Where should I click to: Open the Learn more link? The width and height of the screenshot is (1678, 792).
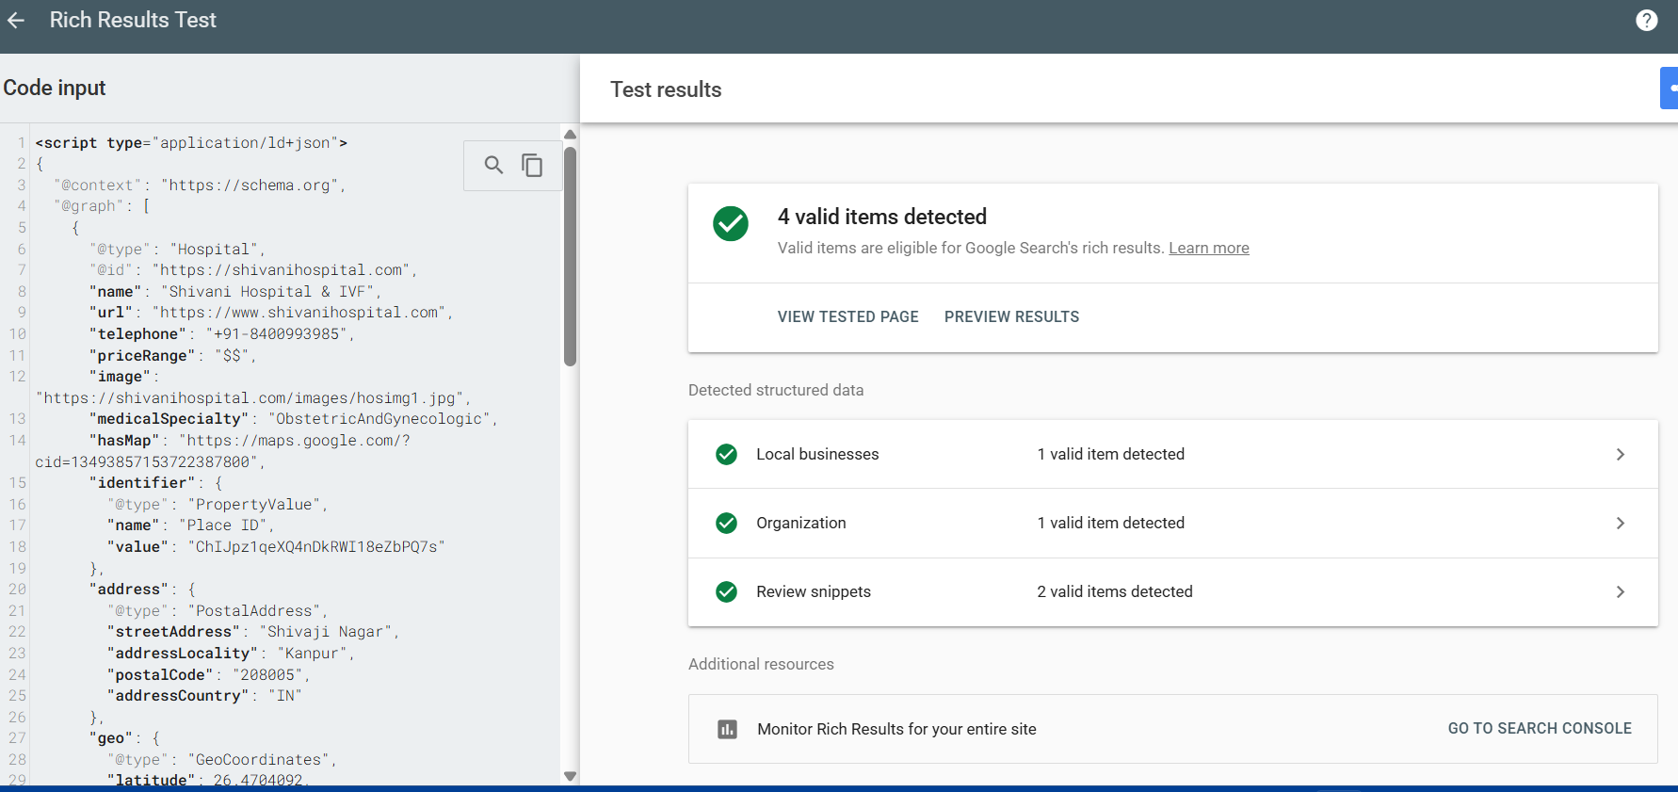click(x=1209, y=248)
